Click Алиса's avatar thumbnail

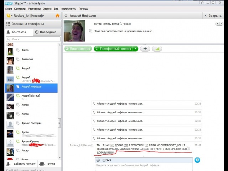(10, 52)
